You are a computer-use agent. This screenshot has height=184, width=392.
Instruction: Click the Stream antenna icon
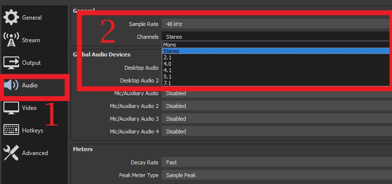coord(11,40)
